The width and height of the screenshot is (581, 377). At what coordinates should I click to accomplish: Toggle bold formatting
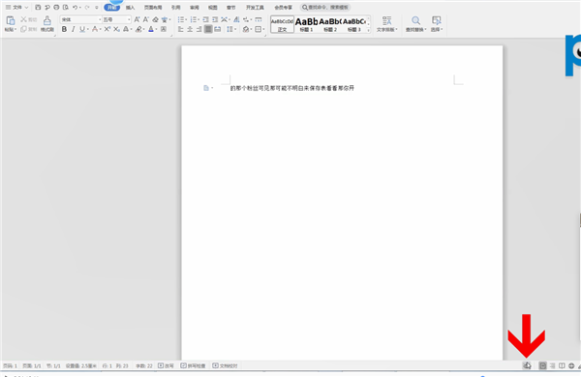[64, 29]
